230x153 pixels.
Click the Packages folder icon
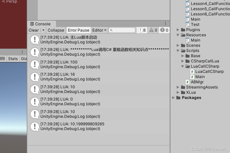click(178, 98)
